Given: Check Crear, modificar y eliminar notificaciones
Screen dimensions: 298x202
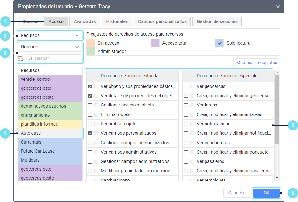Looking at the screenshot, I should [x=186, y=133].
